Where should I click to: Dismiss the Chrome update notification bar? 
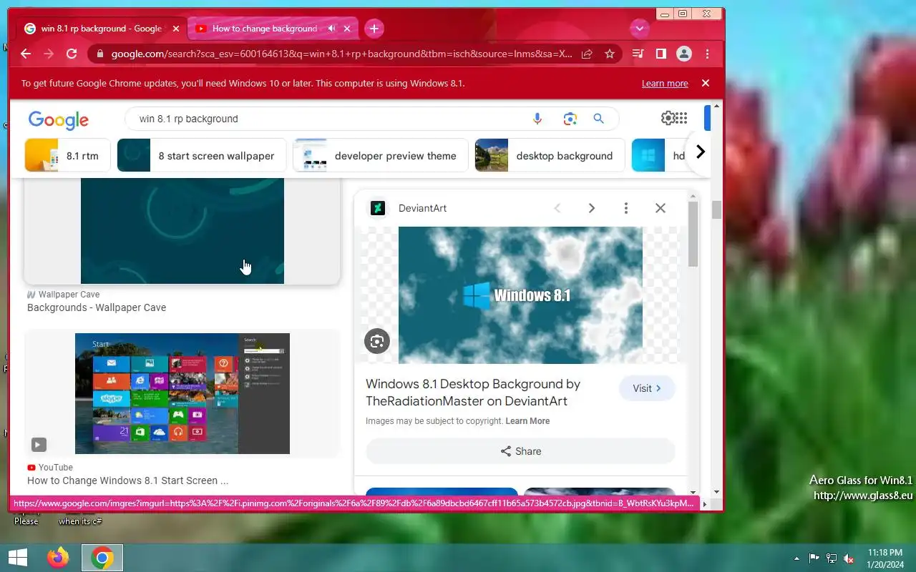coord(705,83)
